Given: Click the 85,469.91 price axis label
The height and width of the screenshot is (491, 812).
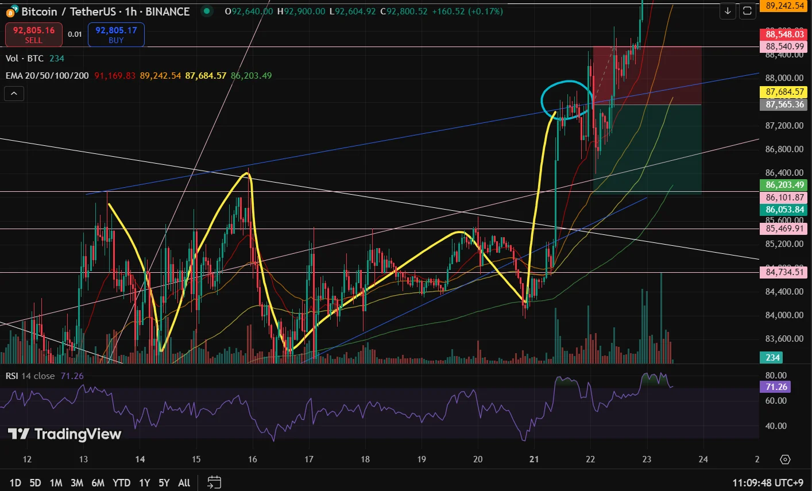Looking at the screenshot, I should pyautogui.click(x=784, y=229).
